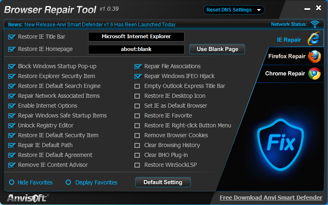Image resolution: width=328 pixels, height=205 pixels.
Task: Click the Default Setting button
Action: tap(163, 182)
